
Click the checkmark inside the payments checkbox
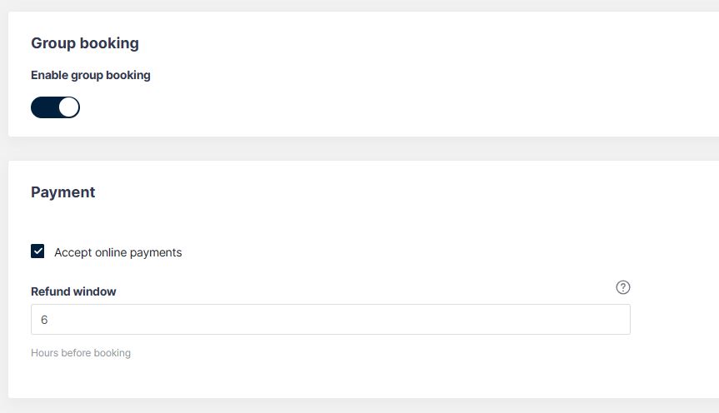(37, 251)
